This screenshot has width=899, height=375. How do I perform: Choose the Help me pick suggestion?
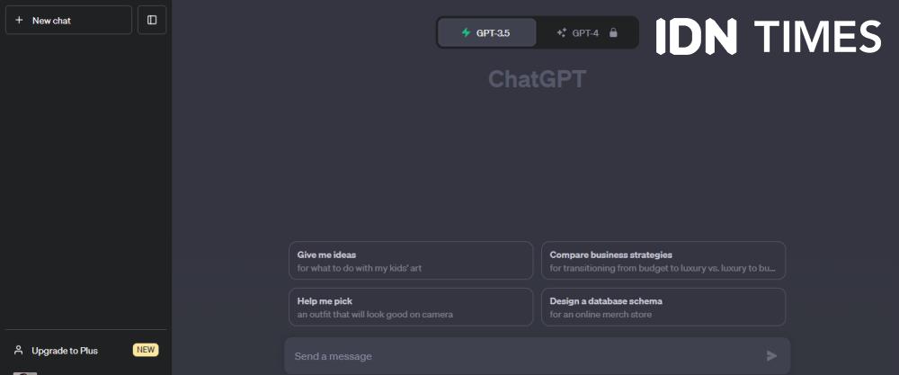pos(411,307)
